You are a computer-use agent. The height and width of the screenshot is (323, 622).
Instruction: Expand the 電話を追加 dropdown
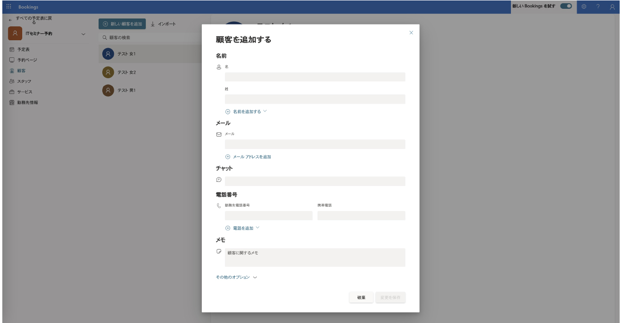pyautogui.click(x=257, y=228)
